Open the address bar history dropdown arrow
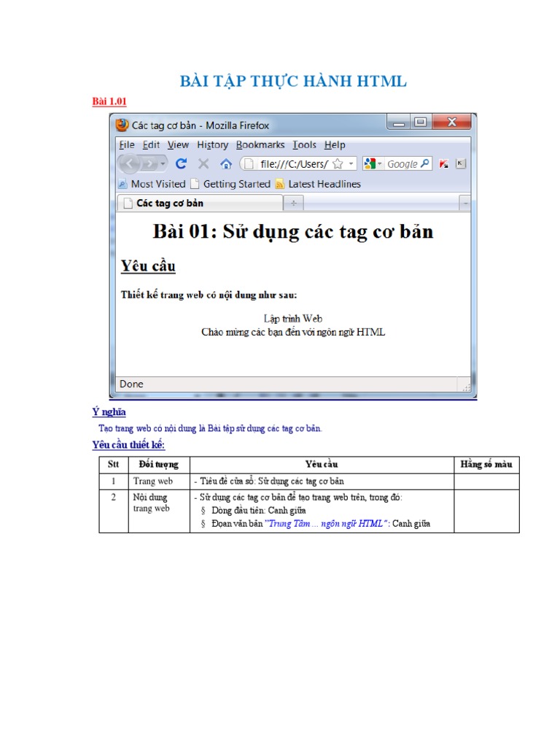 tap(351, 164)
